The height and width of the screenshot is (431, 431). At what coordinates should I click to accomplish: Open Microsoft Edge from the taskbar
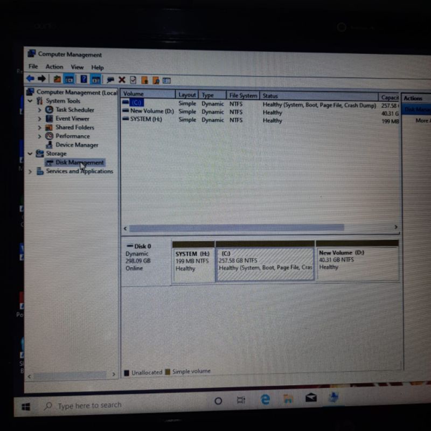265,400
